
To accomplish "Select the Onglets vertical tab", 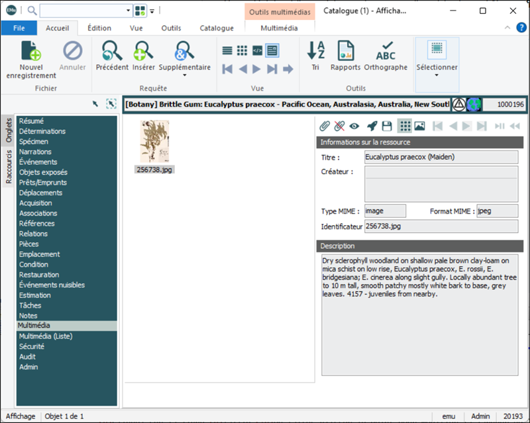I will click(x=9, y=130).
